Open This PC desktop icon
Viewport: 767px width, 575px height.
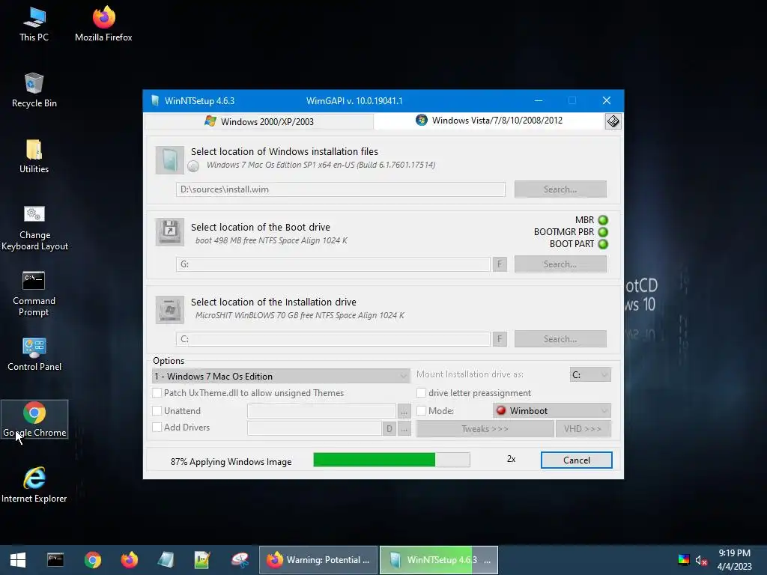[x=34, y=25]
